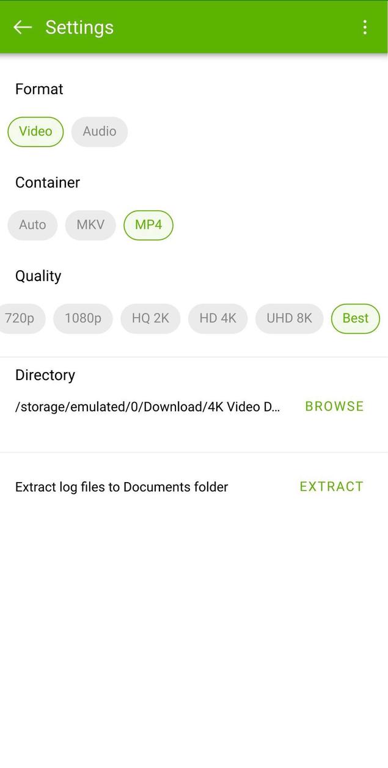
Task: Tap the Settings title in the header
Action: pyautogui.click(x=79, y=27)
